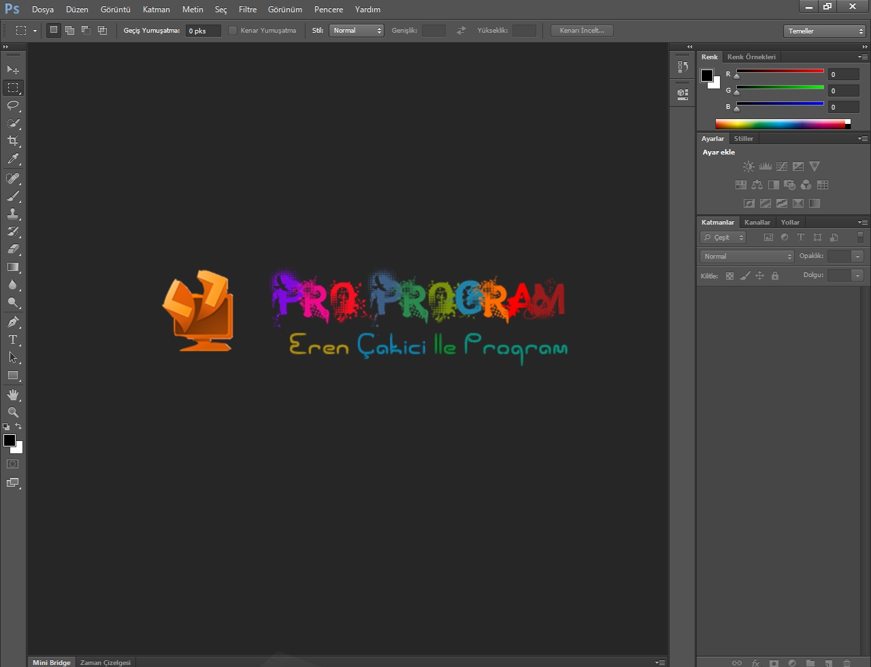Image resolution: width=871 pixels, height=667 pixels.
Task: Open the Dosya menu
Action: (x=43, y=10)
